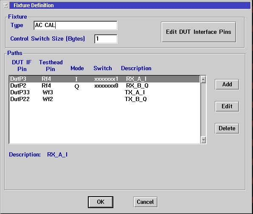Click the Add path button
The height and width of the screenshot is (214, 253).
tap(227, 84)
